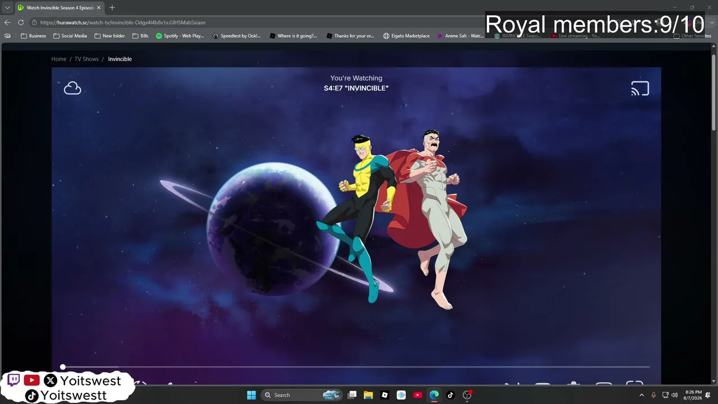Click the sidebar toggle icon left of bookmarks
The image size is (718, 404).
pyautogui.click(x=7, y=36)
